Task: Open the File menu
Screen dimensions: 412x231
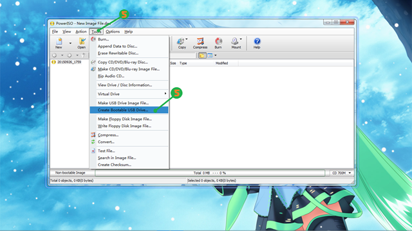Action: pyautogui.click(x=55, y=31)
